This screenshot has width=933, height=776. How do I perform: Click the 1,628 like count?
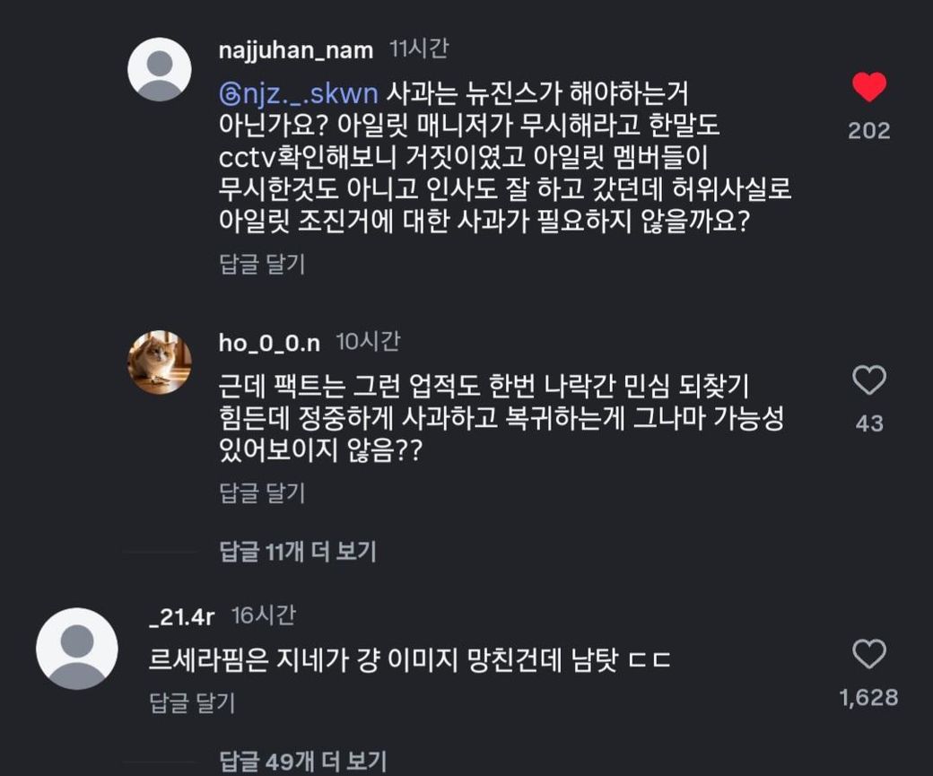pyautogui.click(x=868, y=698)
